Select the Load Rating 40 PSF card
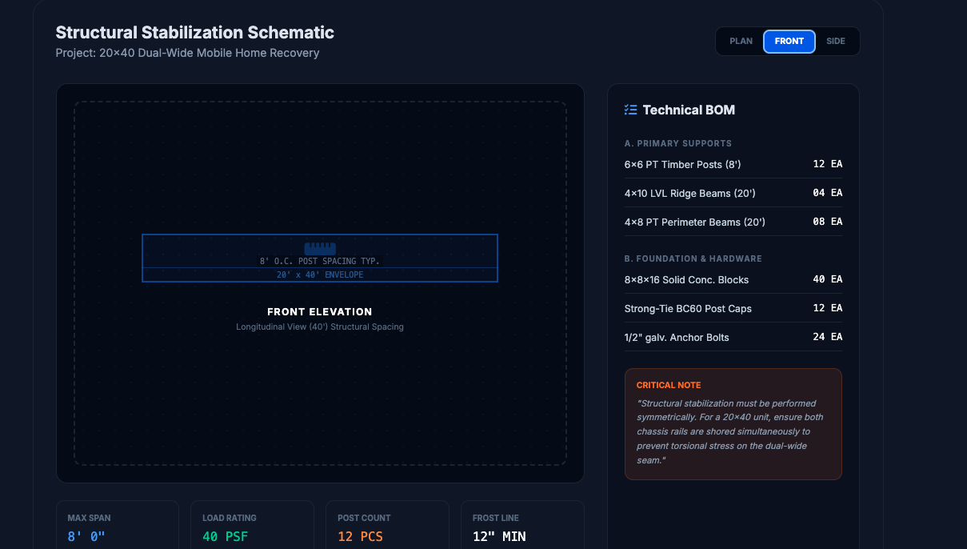 (252, 527)
